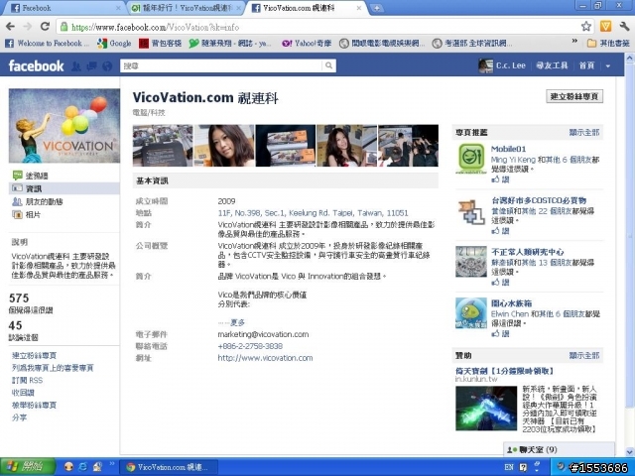Open the new tab button

[376, 8]
